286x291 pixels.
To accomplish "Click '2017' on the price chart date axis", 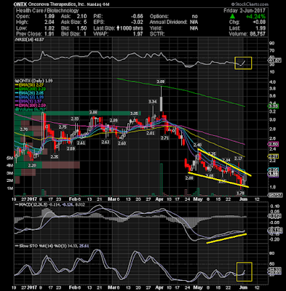I will click(31, 199).
